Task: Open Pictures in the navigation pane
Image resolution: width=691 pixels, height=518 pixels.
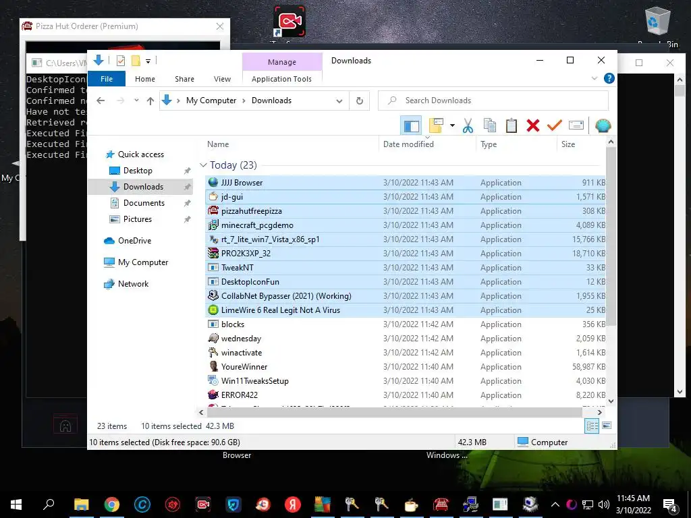Action: tap(137, 219)
